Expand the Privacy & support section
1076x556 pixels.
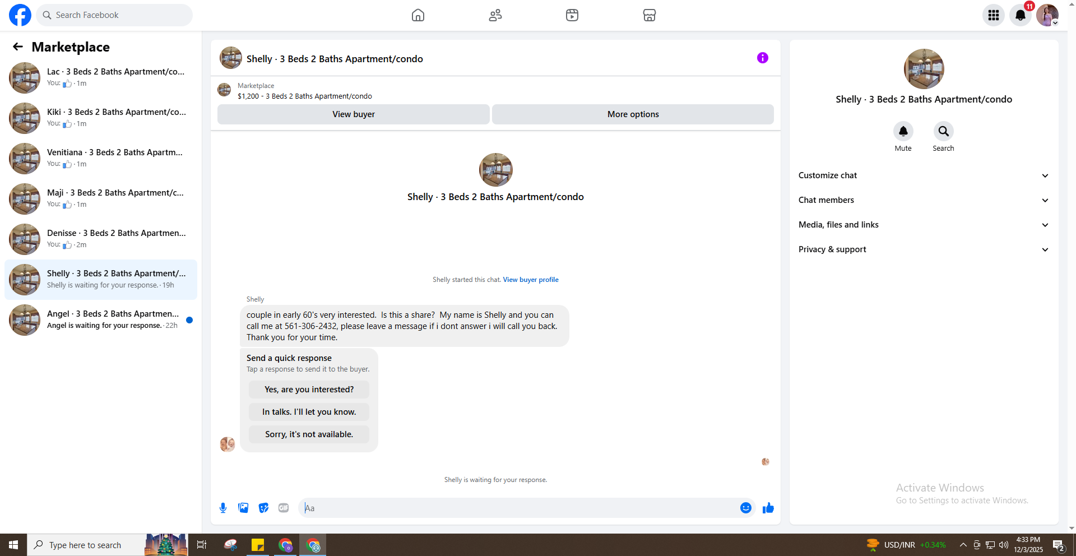pos(924,249)
